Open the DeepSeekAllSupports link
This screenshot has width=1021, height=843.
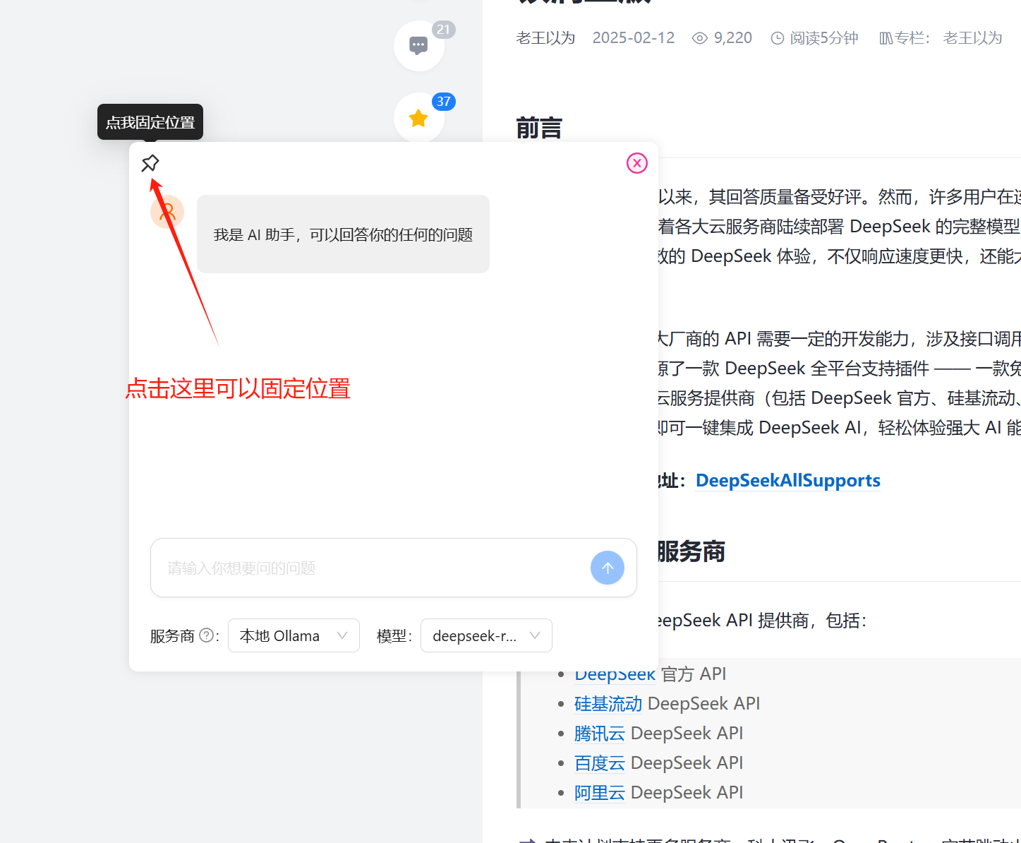click(x=788, y=481)
